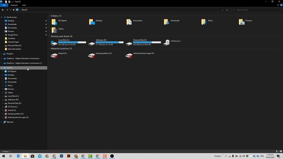The image size is (283, 159).
Task: Click the Softwares (D:) usage bar
Action: click(x=110, y=42)
